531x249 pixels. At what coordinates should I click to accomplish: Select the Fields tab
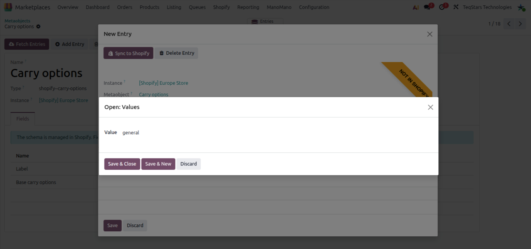tap(23, 119)
